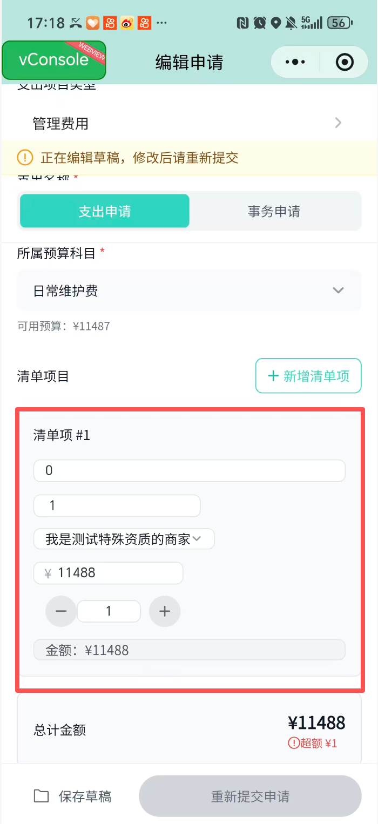Tap the location icon in the status bar
Image resolution: width=378 pixels, height=824 pixels.
pos(276,23)
